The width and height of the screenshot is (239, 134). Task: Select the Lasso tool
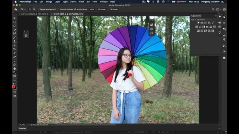point(15,26)
